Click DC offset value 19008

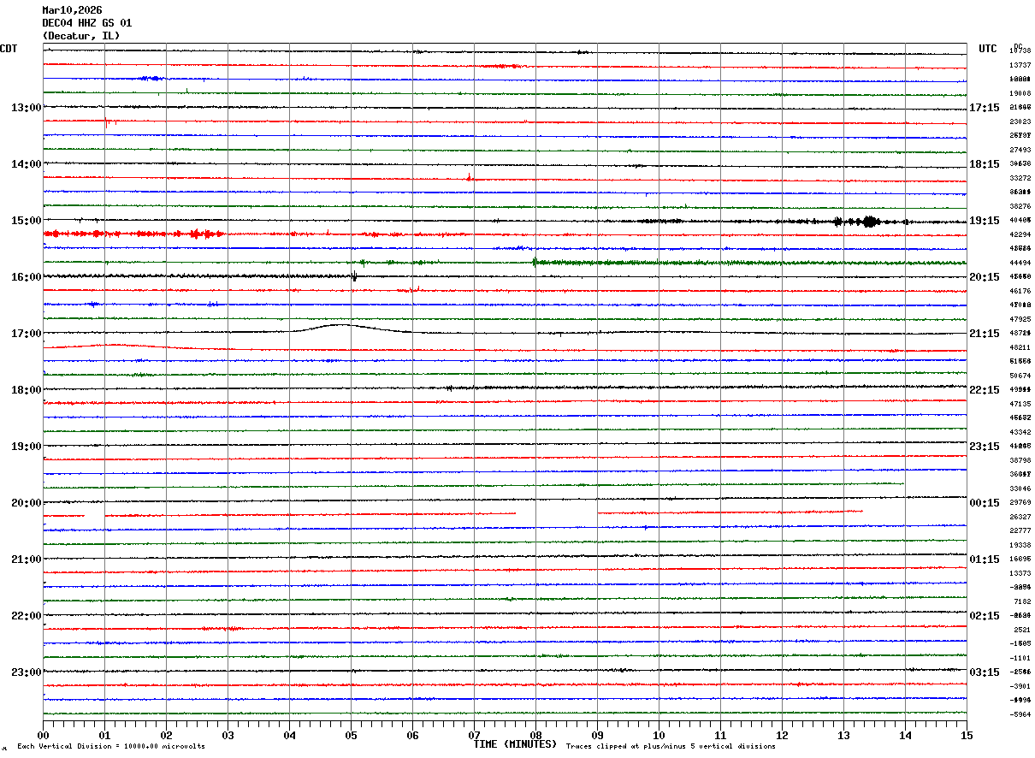[1020, 94]
